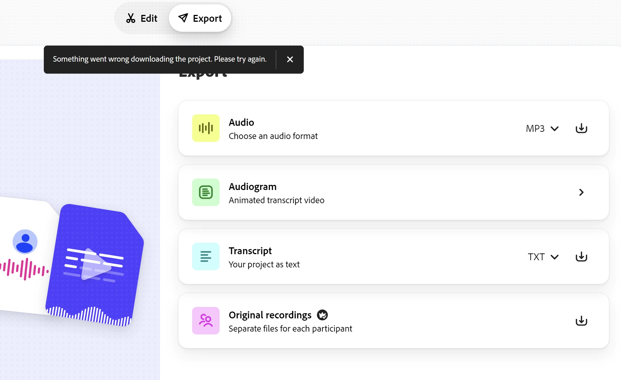Switch to the Edit tab
Image resolution: width=621 pixels, height=380 pixels.
click(142, 18)
